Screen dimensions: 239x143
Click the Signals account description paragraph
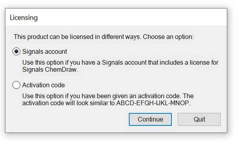pyautogui.click(x=120, y=66)
